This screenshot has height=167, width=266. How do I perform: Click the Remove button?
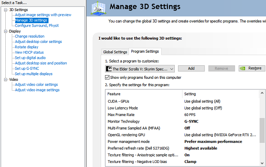point(221,69)
